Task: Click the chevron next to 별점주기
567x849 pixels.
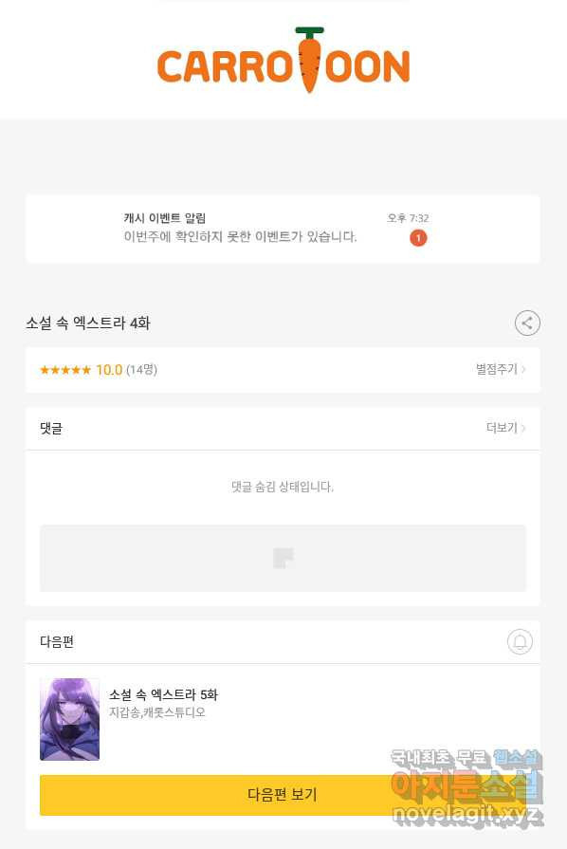Action: [523, 369]
